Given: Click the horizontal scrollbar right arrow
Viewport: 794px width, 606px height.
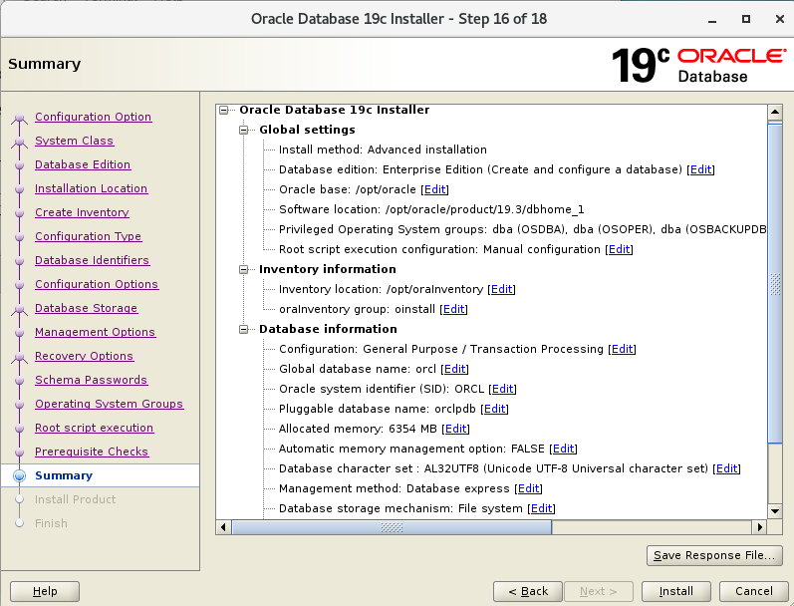Looking at the screenshot, I should point(759,527).
